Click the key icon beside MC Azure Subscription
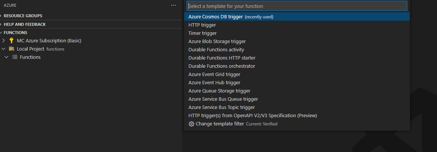The height and width of the screenshot is (152, 437). click(x=11, y=41)
